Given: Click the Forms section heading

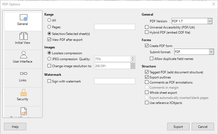Looking at the screenshot, I should (x=146, y=40).
